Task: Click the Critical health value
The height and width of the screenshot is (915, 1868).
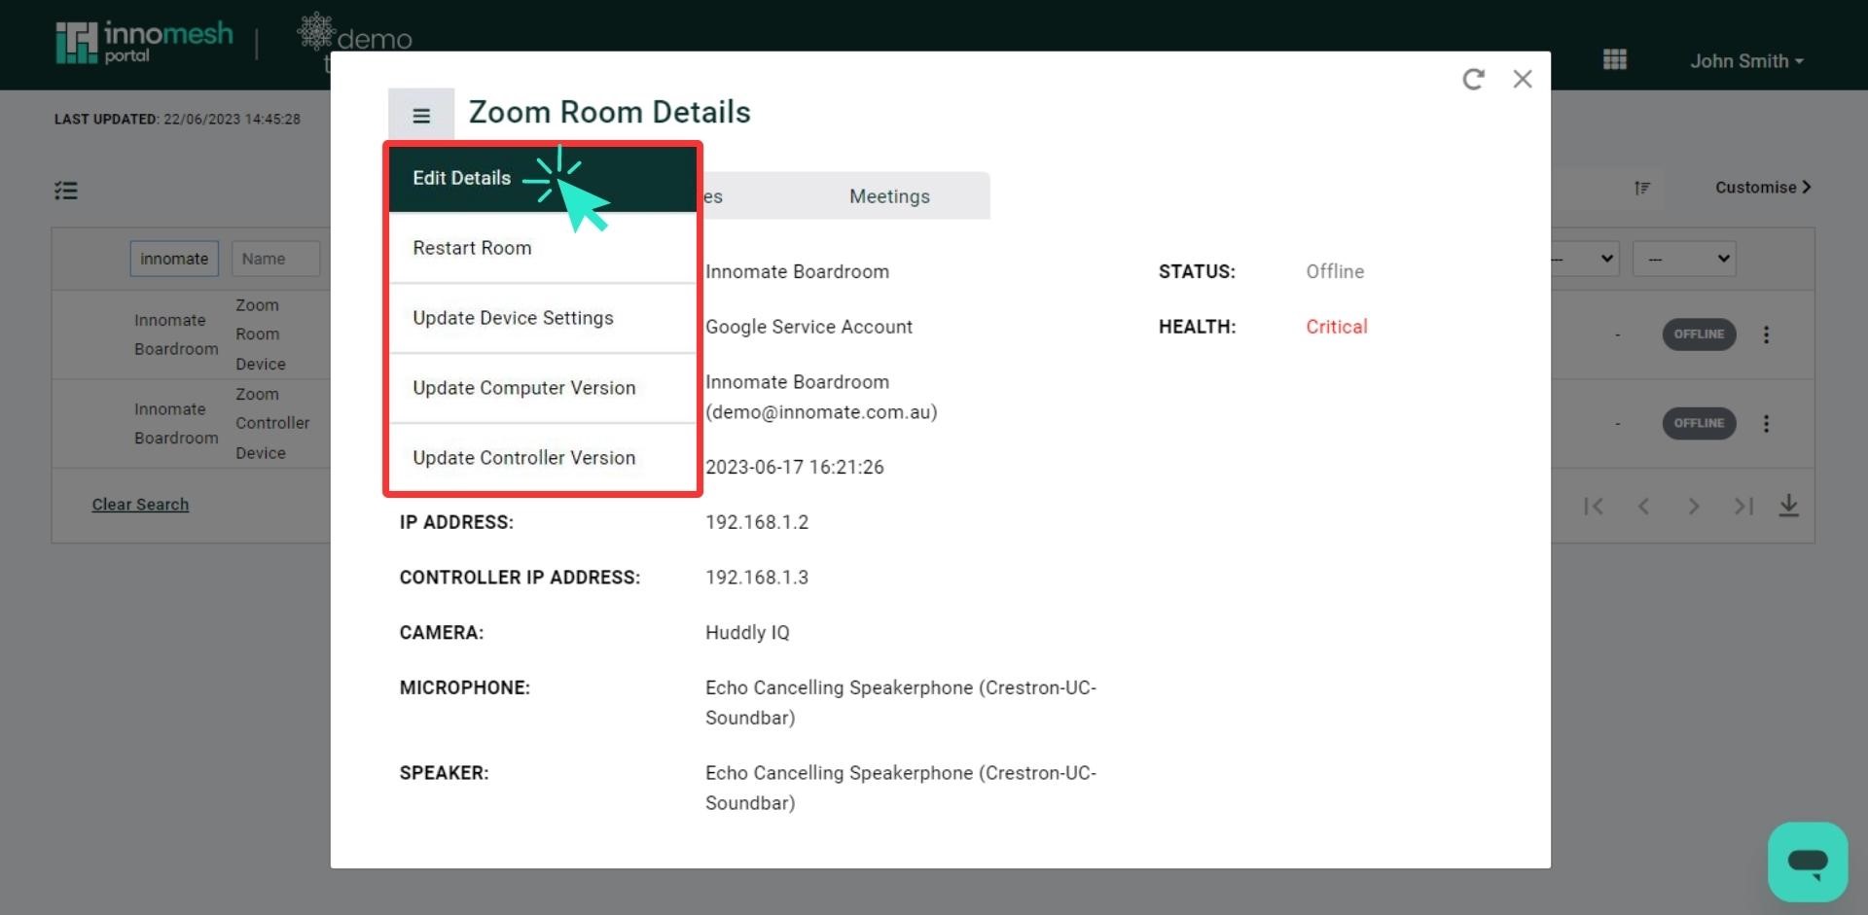Action: click(x=1336, y=327)
